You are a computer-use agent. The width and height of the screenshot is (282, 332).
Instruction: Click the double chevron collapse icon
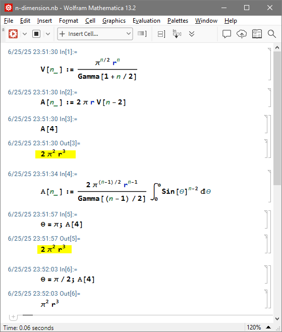(192, 34)
